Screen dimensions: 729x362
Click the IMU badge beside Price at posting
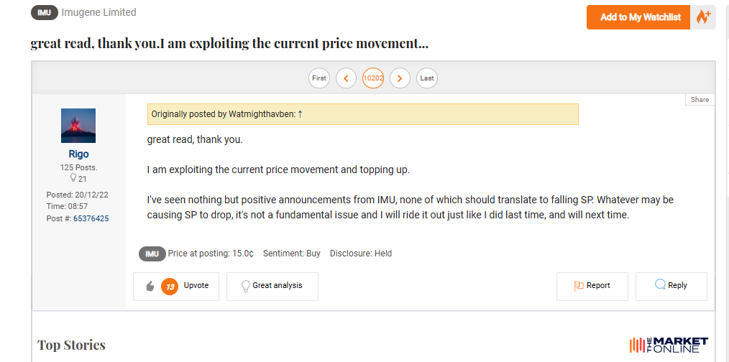152,254
